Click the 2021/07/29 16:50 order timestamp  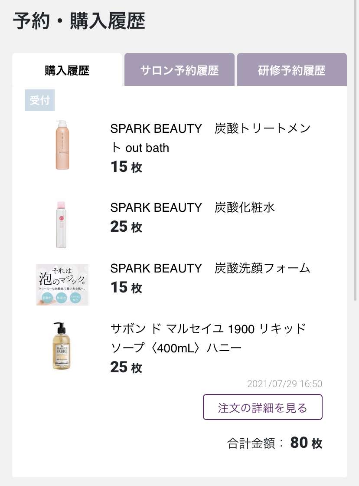pyautogui.click(x=285, y=384)
